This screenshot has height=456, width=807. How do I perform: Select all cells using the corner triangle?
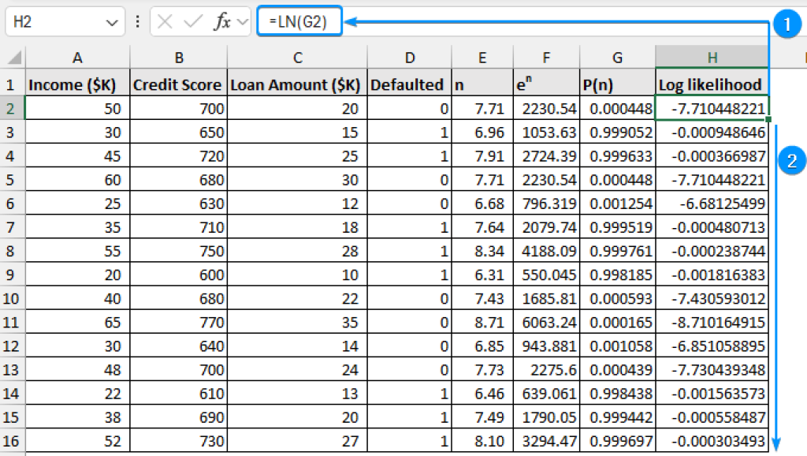coord(13,57)
